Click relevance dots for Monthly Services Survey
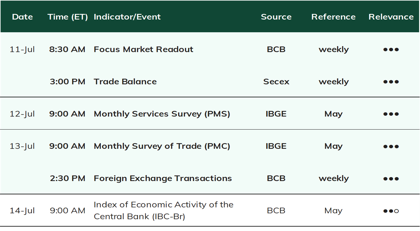This screenshot has width=420, height=231. pos(391,114)
